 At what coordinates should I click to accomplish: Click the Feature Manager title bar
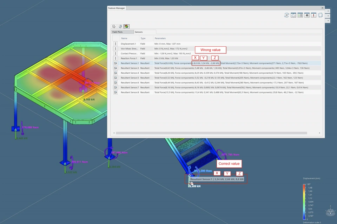(216, 8)
